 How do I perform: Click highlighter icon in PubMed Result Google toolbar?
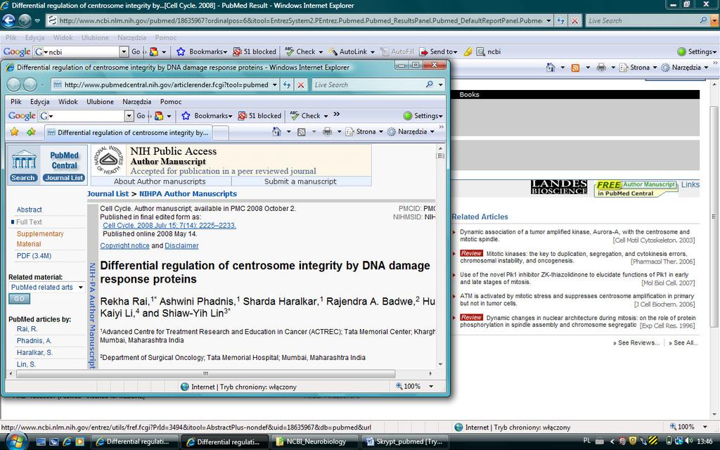[468, 52]
